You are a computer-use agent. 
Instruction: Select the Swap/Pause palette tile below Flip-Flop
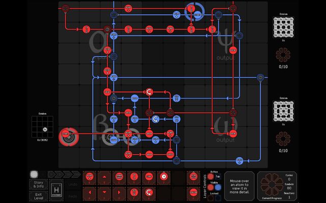click(x=194, y=193)
